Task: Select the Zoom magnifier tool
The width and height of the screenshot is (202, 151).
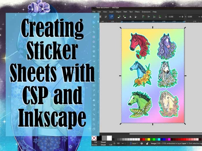Action: pyautogui.click(x=94, y=124)
